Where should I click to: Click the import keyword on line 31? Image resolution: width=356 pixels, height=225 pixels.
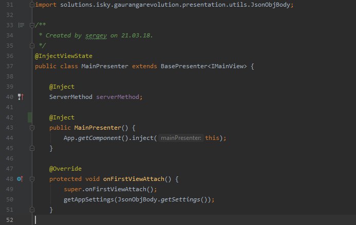coord(46,5)
